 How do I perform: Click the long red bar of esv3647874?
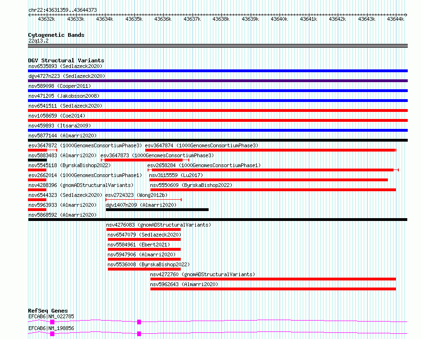[271, 150]
